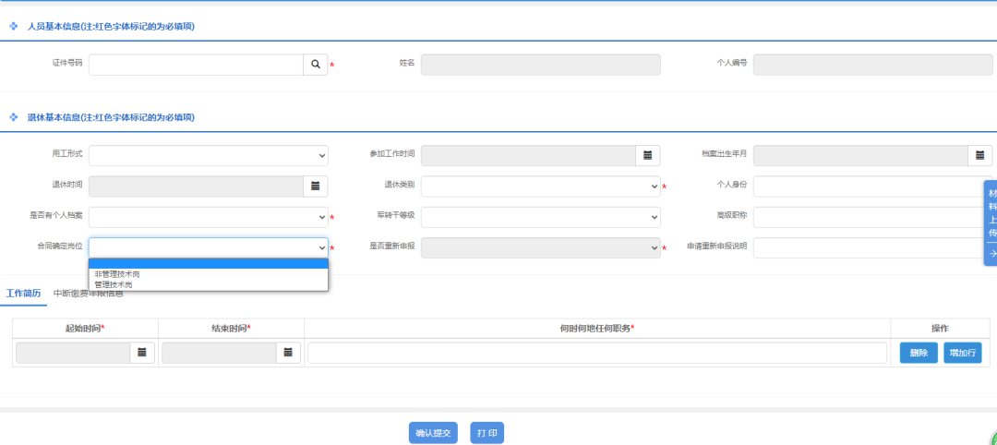Open calendar picker for 参加工作时间
The width and height of the screenshot is (997, 445).
click(x=647, y=155)
